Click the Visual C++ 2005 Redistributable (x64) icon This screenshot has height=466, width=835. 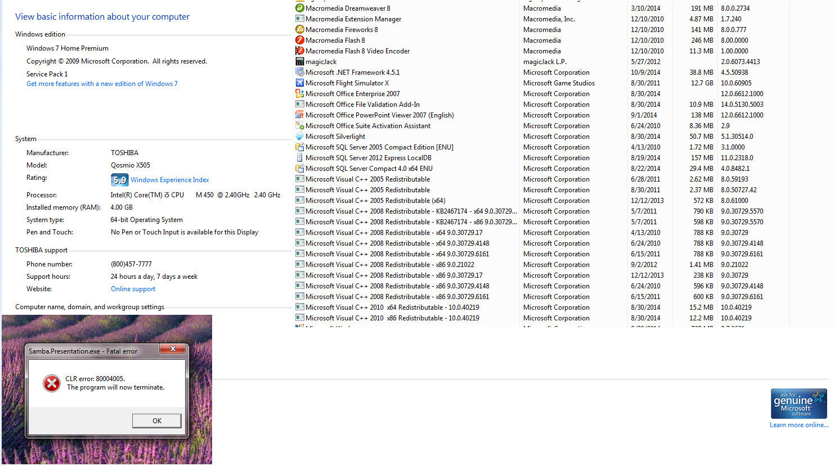[300, 200]
